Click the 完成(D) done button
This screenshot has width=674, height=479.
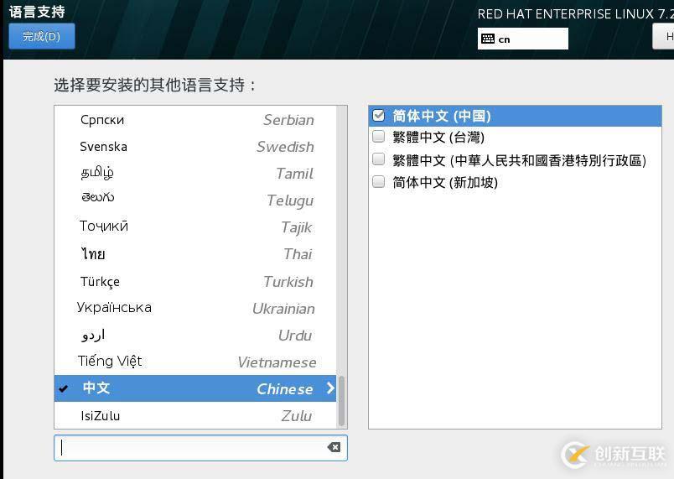42,37
